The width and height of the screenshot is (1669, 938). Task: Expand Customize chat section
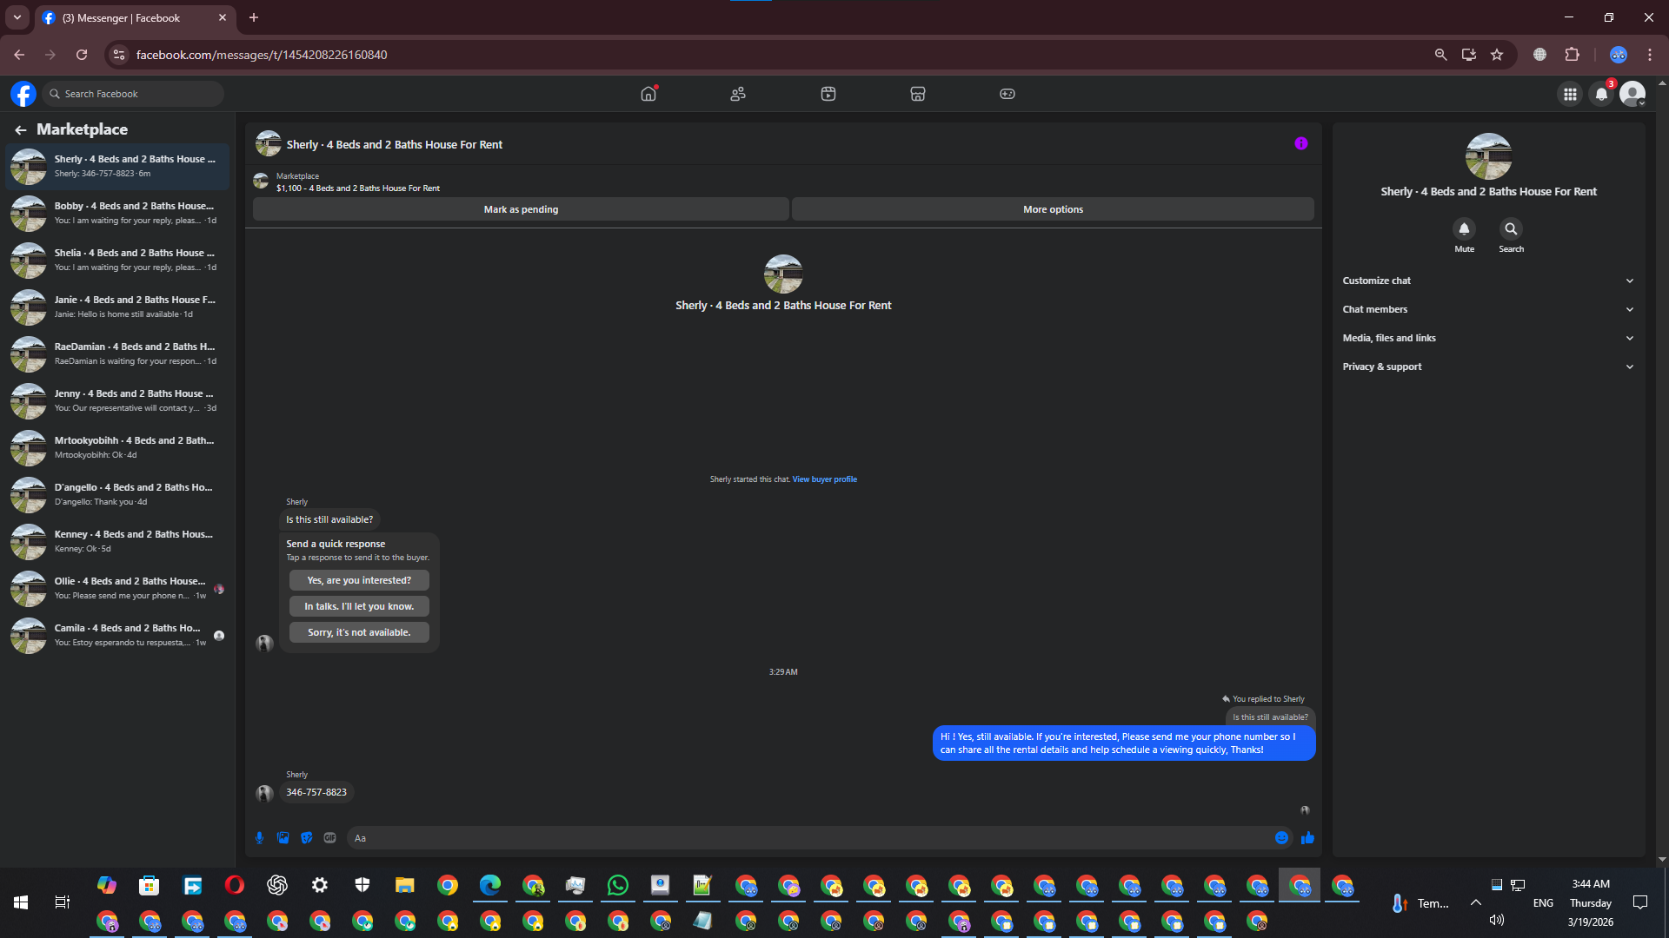coord(1488,281)
